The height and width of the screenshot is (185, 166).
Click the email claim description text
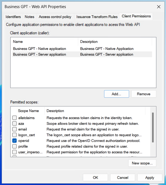83,129
